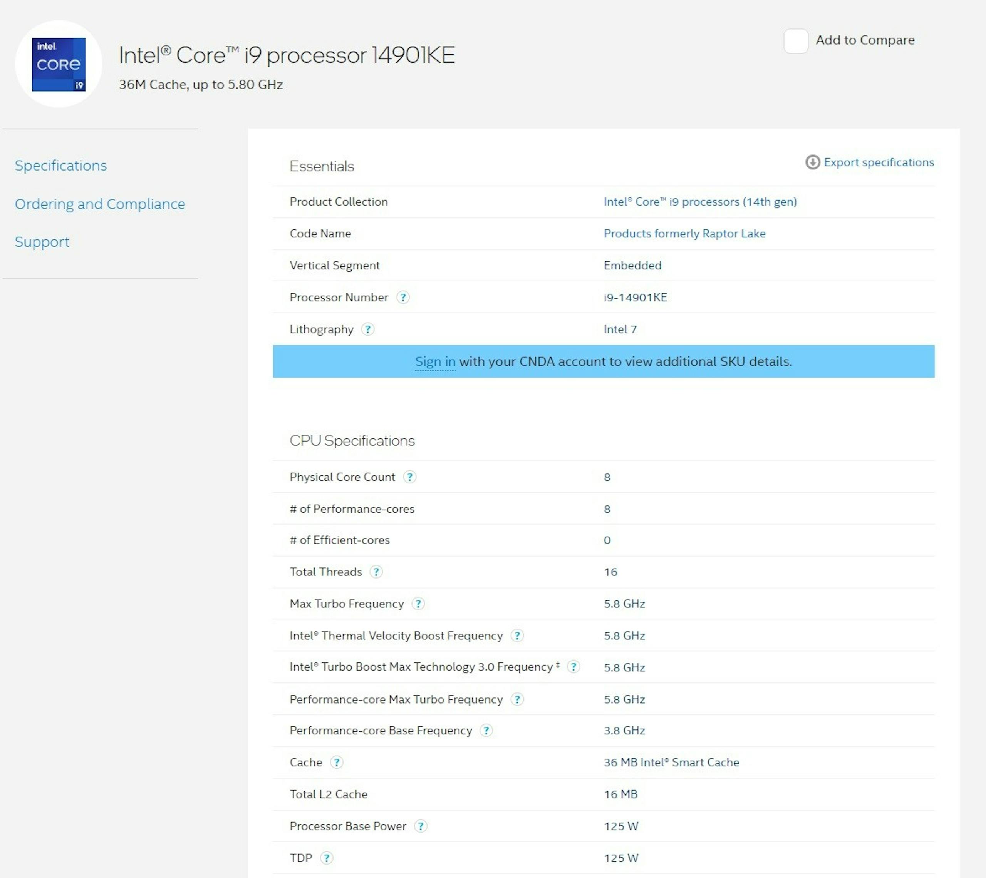Show help for Performance-core Base Frequency
The image size is (986, 878).
(x=486, y=730)
